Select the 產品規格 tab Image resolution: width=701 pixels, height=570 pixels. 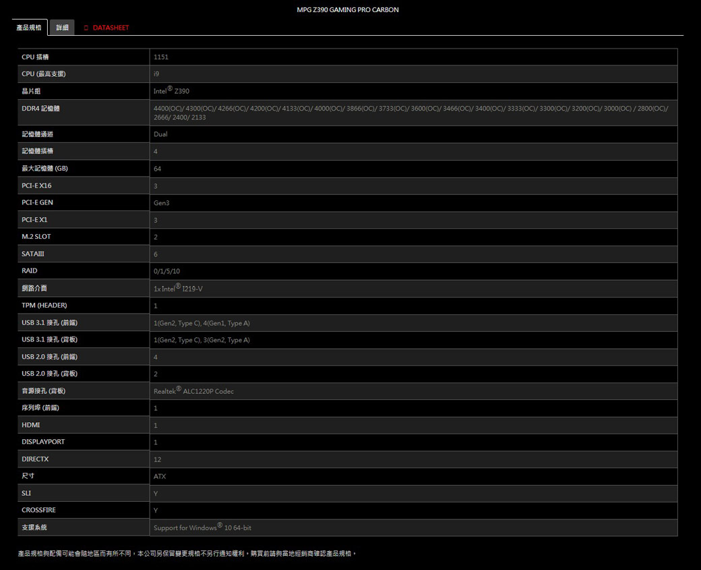(x=29, y=28)
